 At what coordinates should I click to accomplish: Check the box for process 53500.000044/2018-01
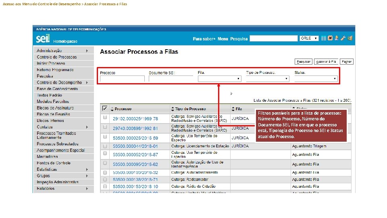(x=105, y=146)
